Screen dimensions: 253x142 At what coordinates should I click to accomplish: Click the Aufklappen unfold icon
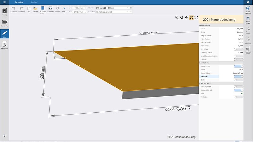(x=51, y=8)
